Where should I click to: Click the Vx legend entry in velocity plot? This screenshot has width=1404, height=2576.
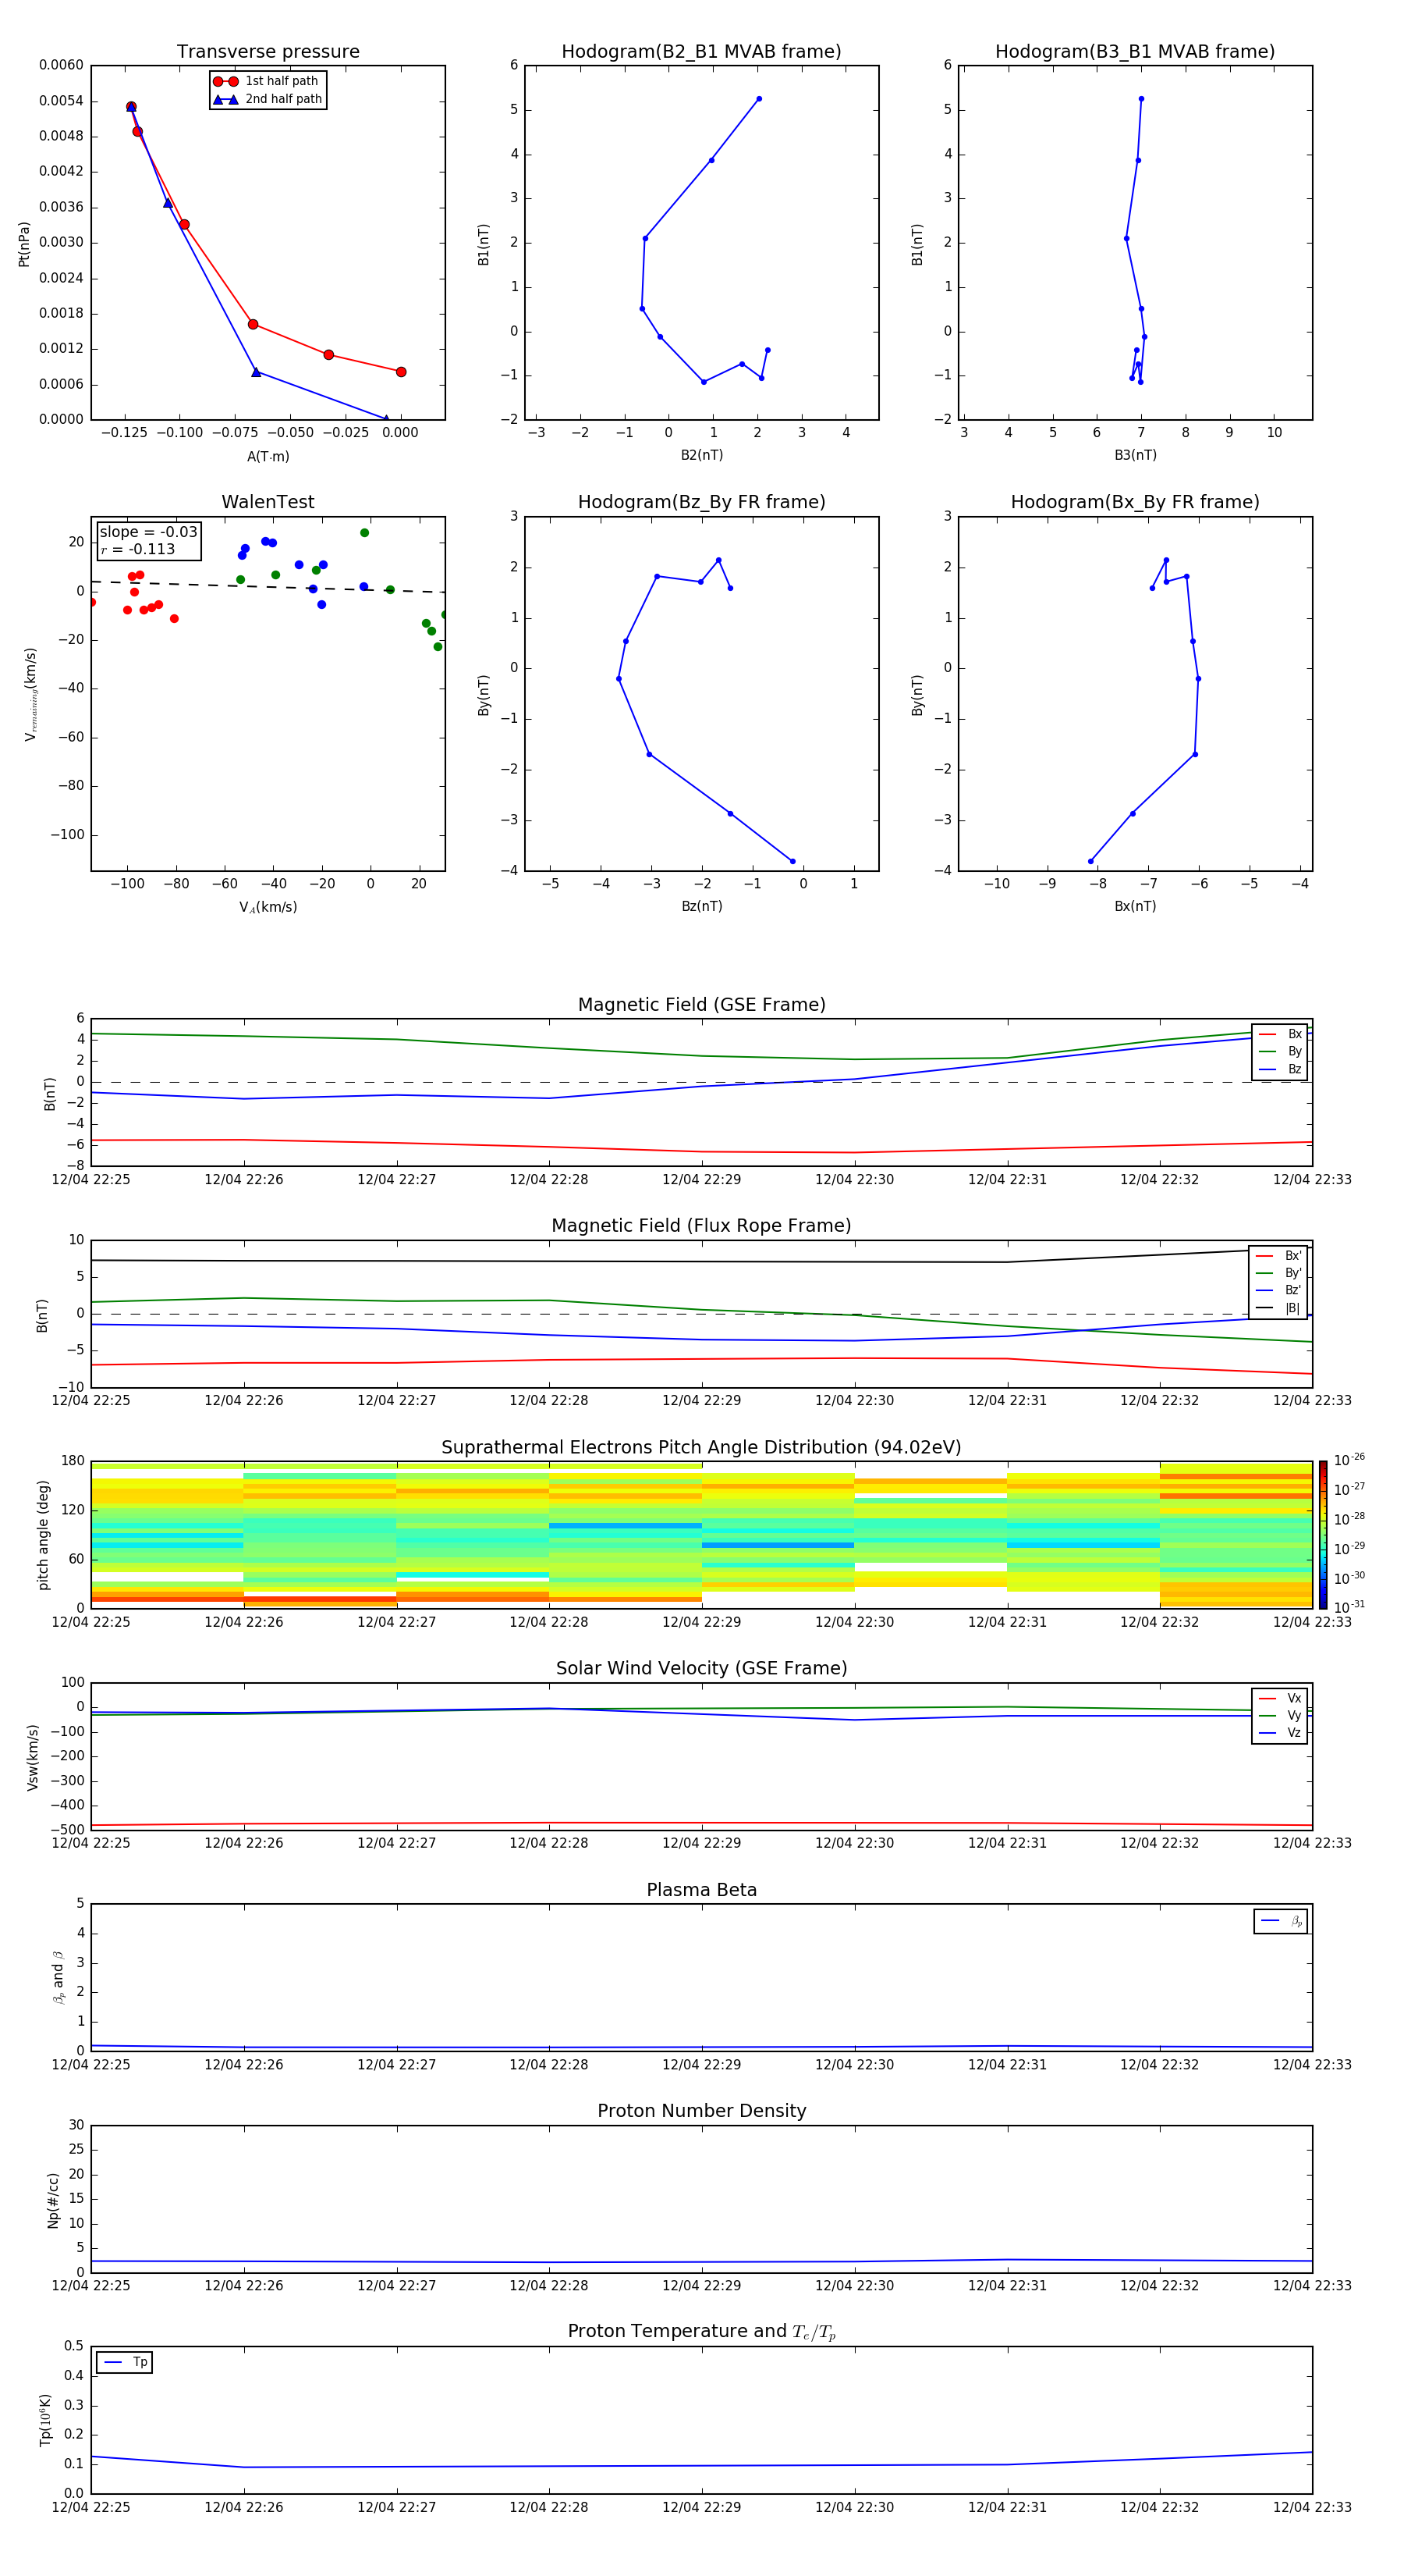[1280, 1699]
